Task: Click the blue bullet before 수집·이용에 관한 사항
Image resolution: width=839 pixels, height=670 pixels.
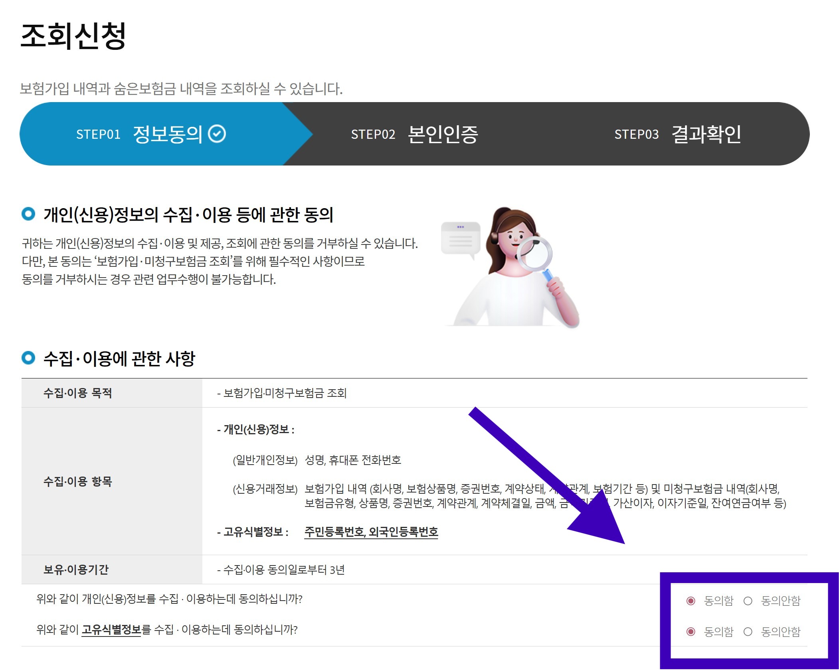Action: pyautogui.click(x=28, y=358)
